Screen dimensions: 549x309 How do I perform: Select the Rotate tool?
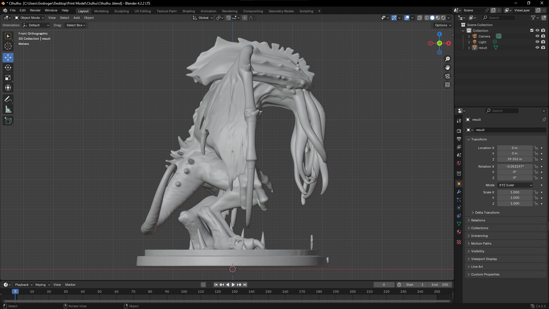(8, 68)
